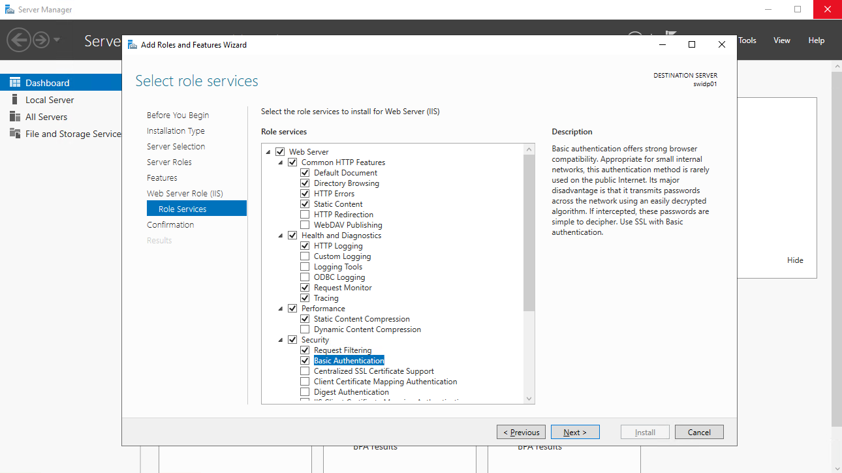This screenshot has height=473, width=842.
Task: Check the HTTP Redirection checkbox
Action: [x=305, y=215]
